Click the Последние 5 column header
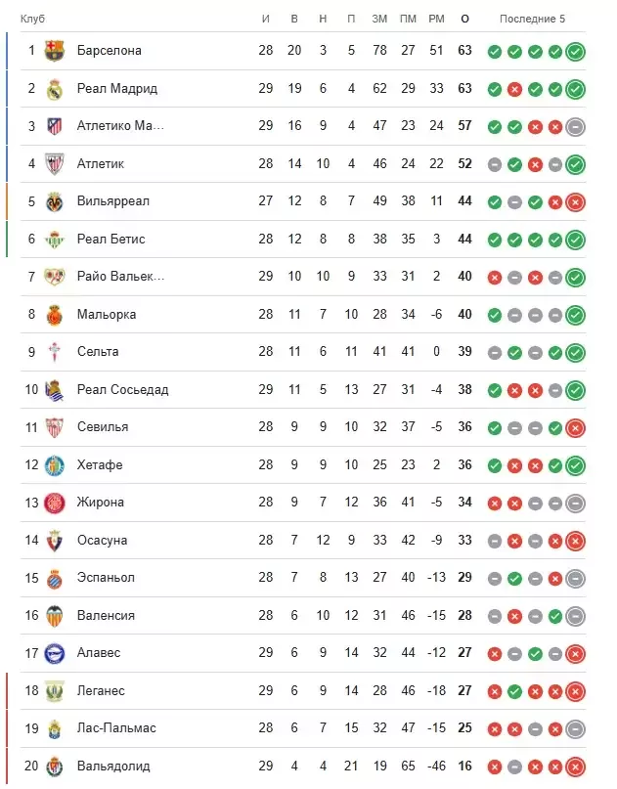The width and height of the screenshot is (617, 789). (532, 19)
